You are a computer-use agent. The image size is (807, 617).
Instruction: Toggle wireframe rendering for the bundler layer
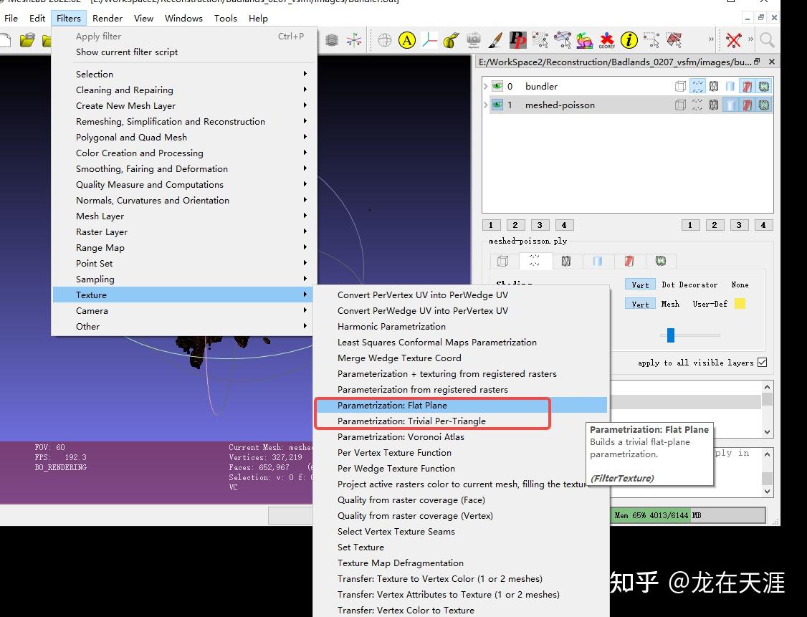[x=714, y=86]
